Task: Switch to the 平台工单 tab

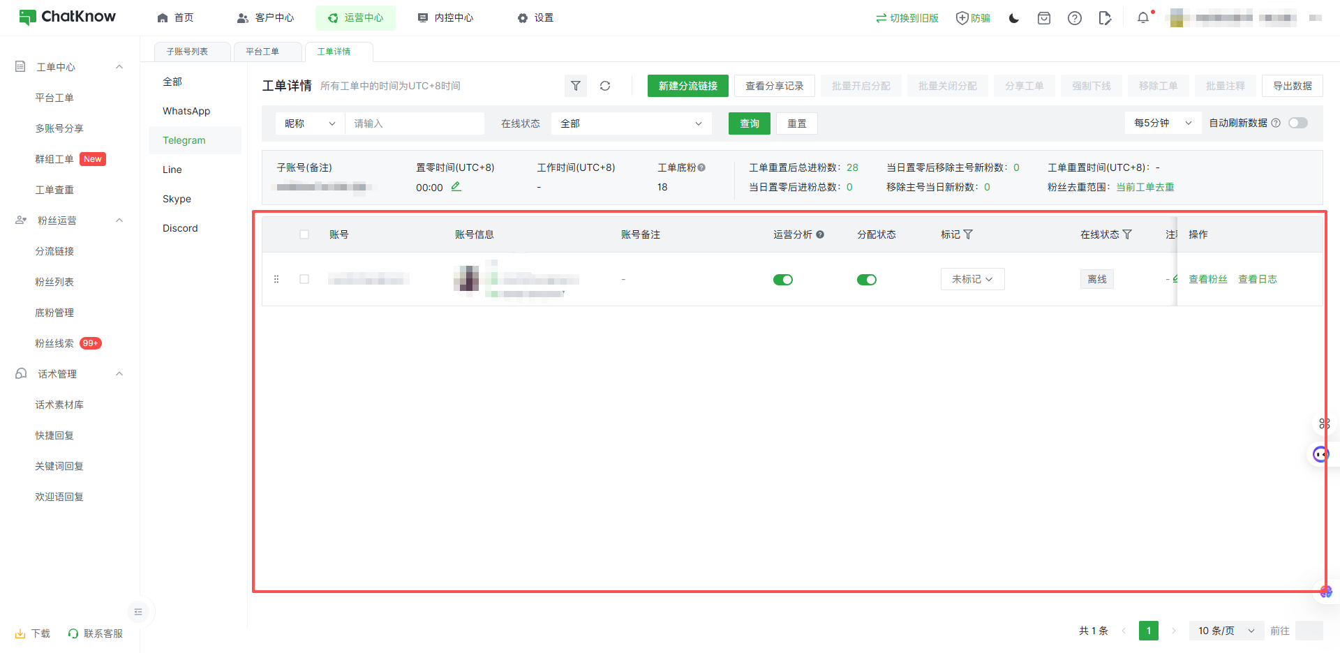Action: [x=262, y=52]
